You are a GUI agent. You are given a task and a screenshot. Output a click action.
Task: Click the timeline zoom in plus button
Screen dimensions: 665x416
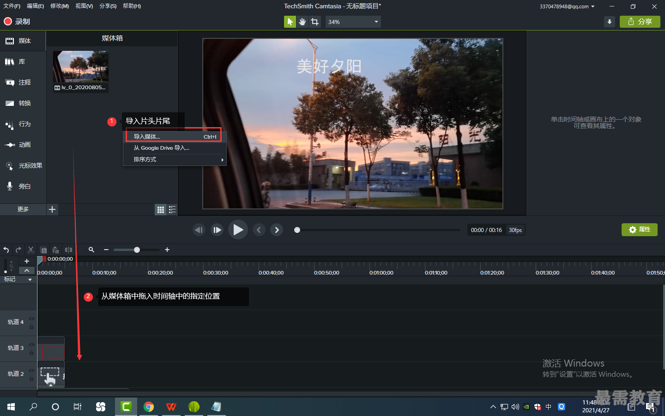click(x=167, y=250)
